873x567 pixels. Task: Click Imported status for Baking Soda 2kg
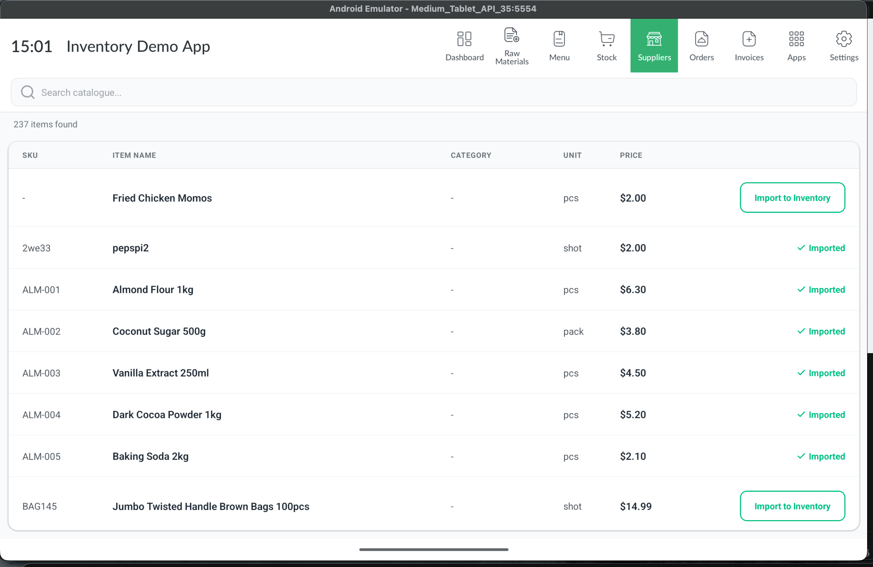coord(821,457)
